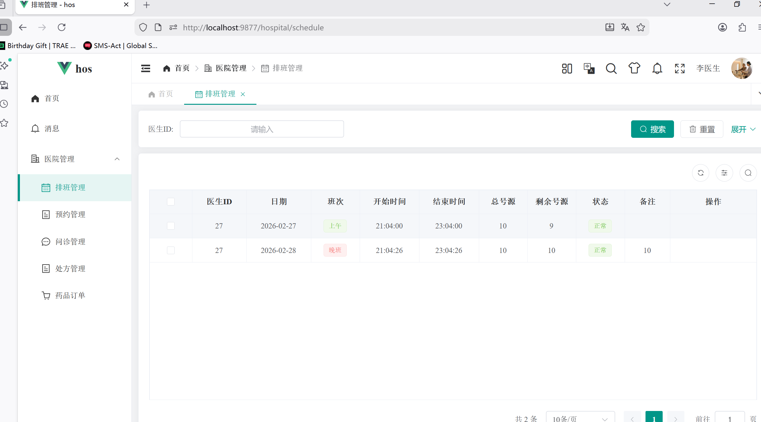Viewport: 761px width, 422px height.
Task: Open the layout settings icon in header
Action: 567,68
